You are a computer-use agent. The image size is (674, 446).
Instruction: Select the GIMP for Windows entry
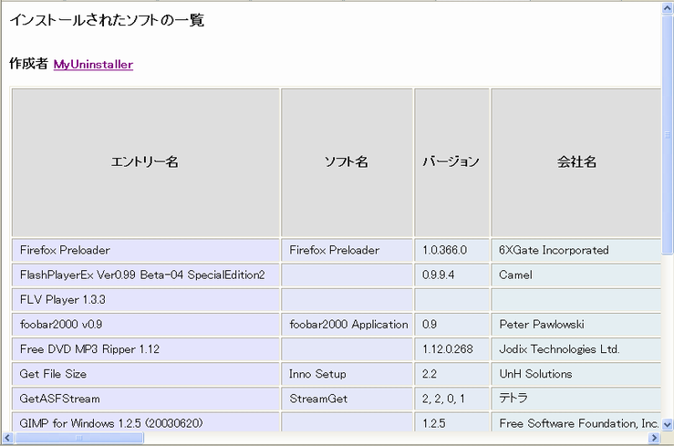click(146, 422)
